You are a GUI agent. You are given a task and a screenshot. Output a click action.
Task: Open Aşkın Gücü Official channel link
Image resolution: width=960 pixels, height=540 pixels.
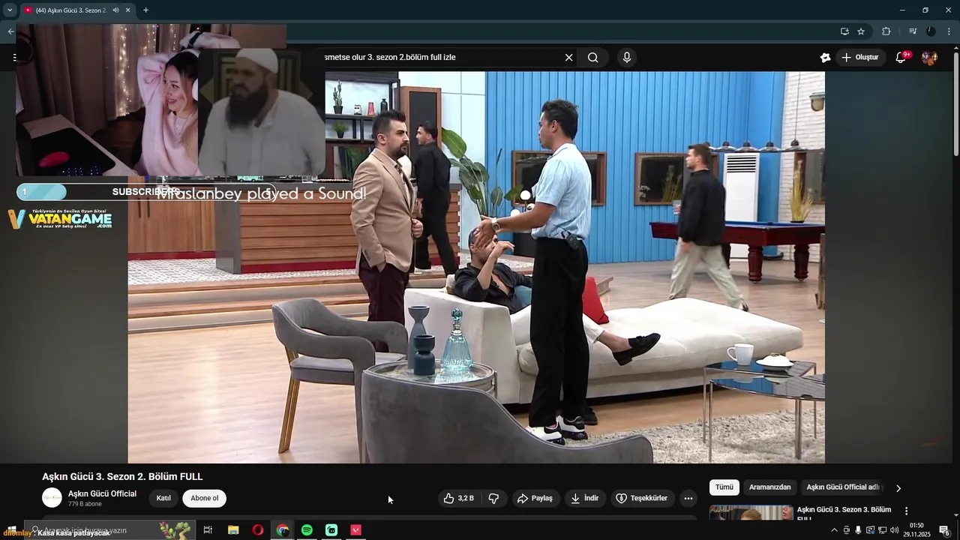tap(102, 493)
